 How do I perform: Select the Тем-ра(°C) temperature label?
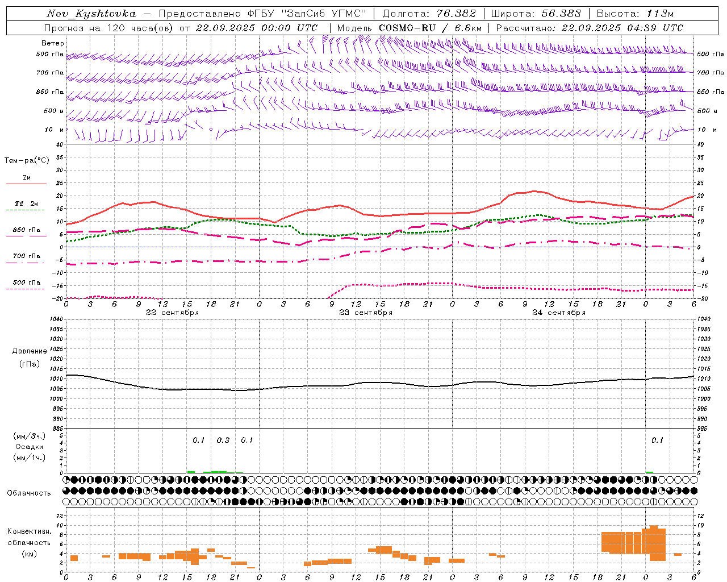(x=27, y=161)
